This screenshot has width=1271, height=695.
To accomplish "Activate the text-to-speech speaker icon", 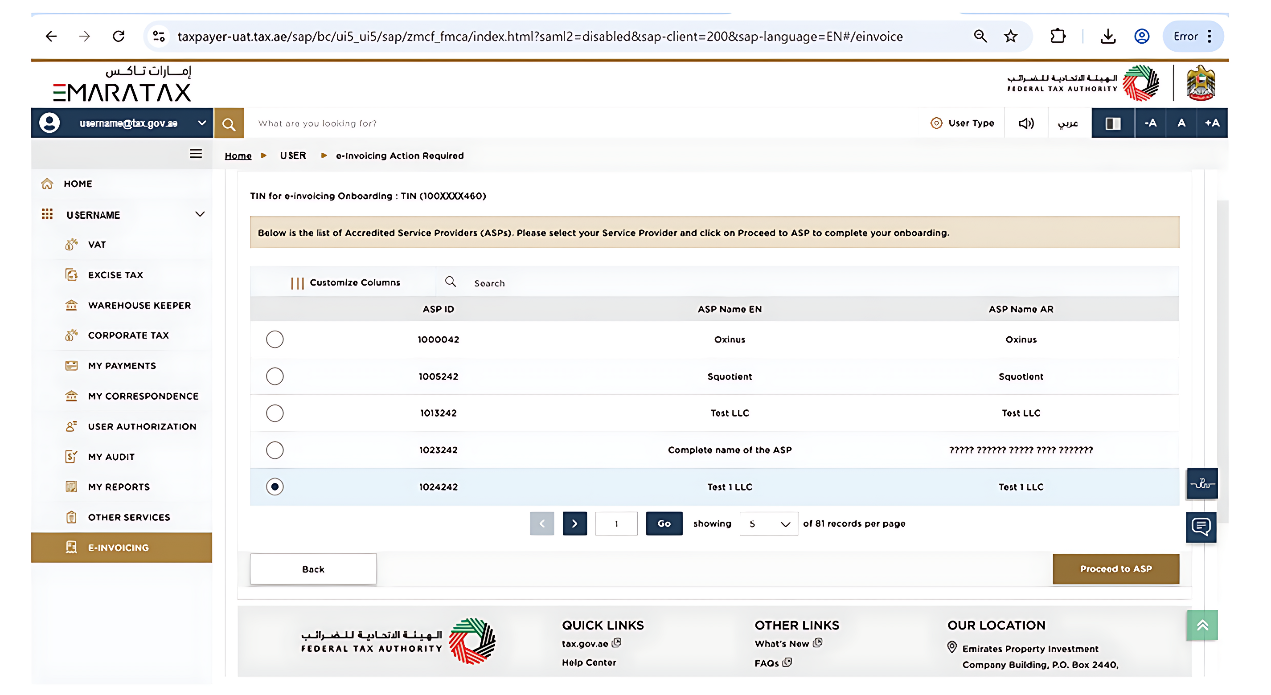I will click(x=1026, y=123).
